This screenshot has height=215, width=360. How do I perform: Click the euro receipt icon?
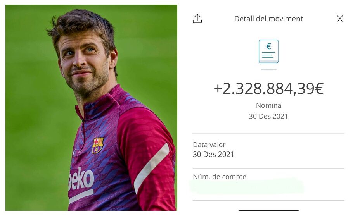268,52
